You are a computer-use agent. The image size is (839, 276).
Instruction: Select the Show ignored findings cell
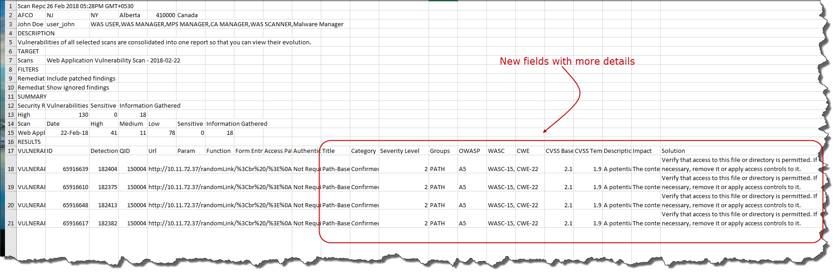78,87
